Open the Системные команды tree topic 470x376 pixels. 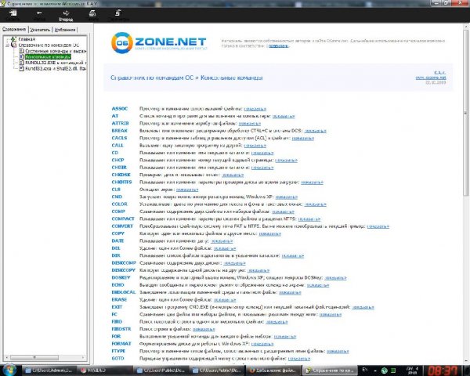point(48,52)
